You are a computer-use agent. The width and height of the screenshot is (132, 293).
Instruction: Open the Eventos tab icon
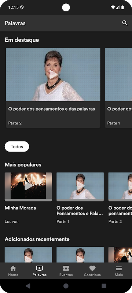pyautogui.click(x=66, y=268)
